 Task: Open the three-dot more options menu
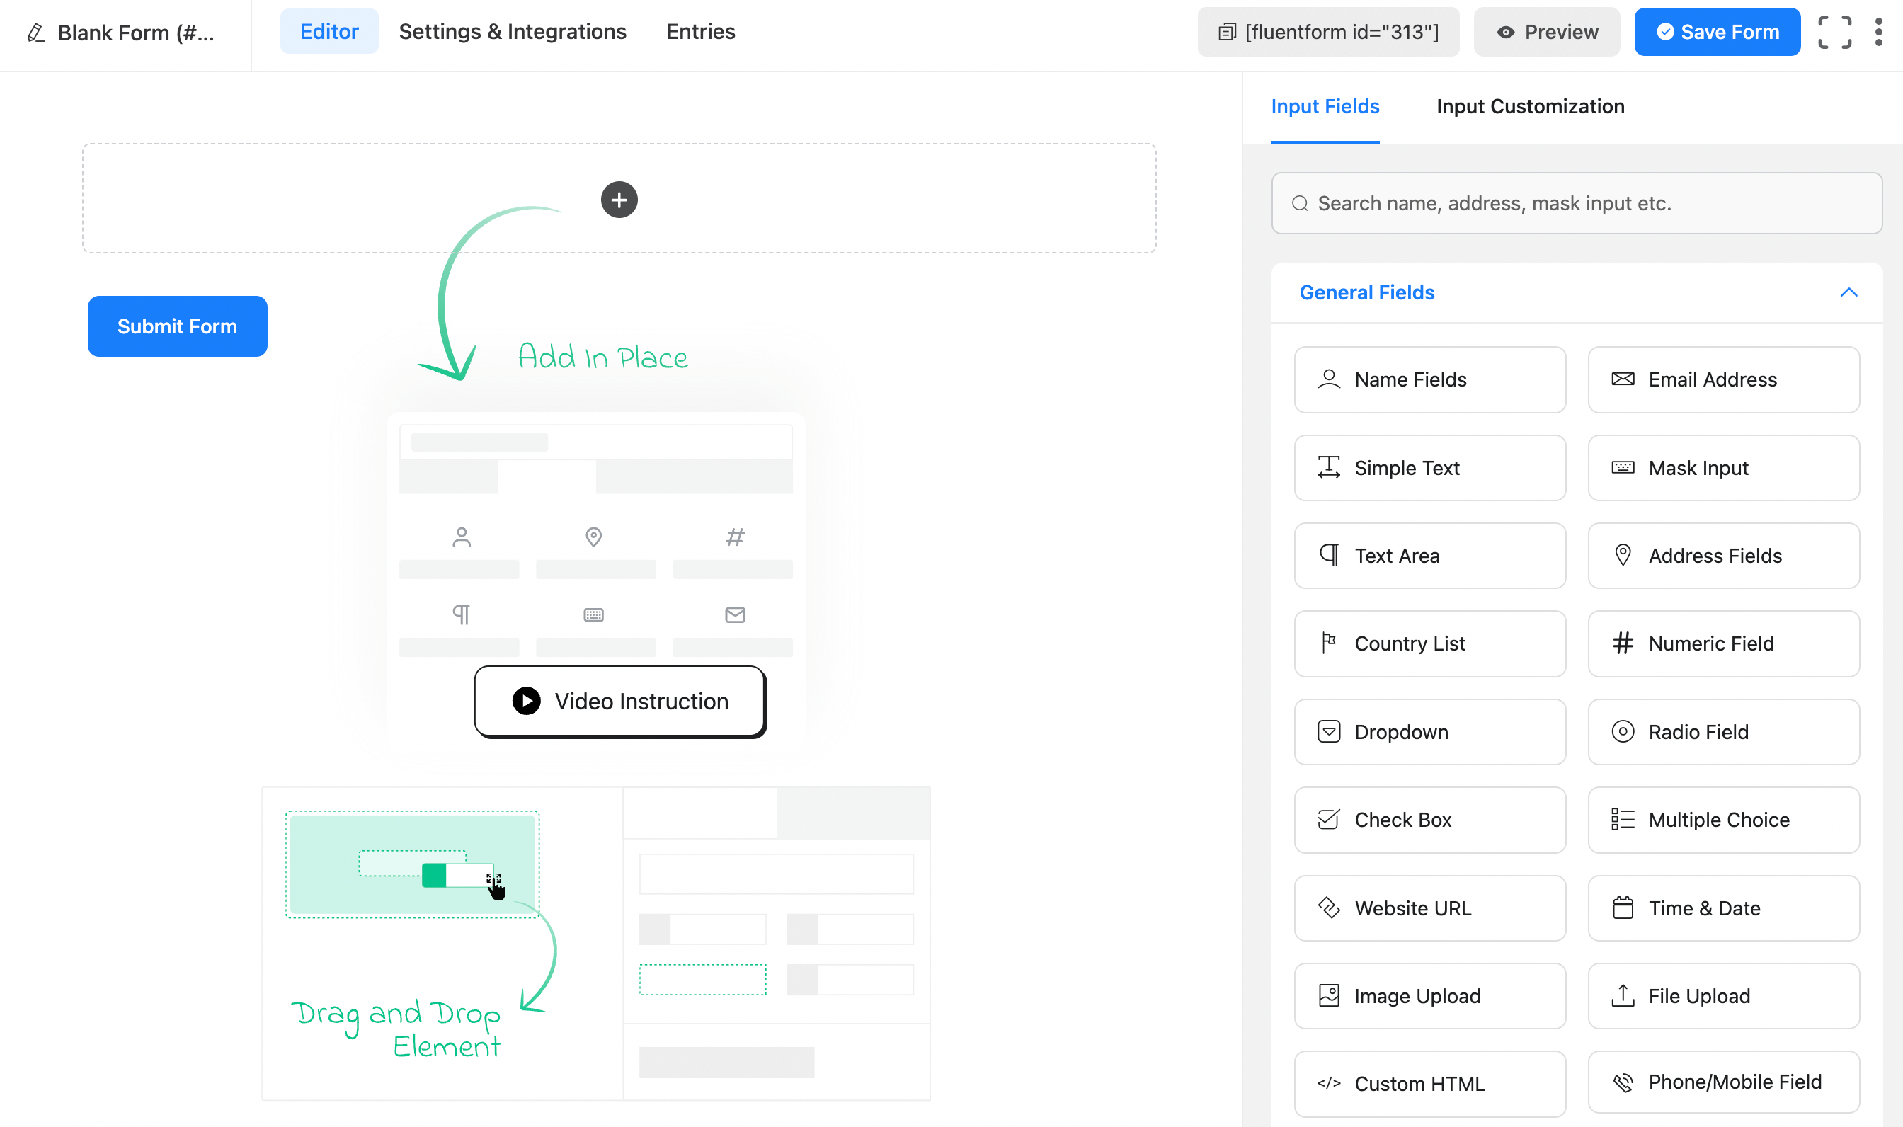[x=1878, y=32]
